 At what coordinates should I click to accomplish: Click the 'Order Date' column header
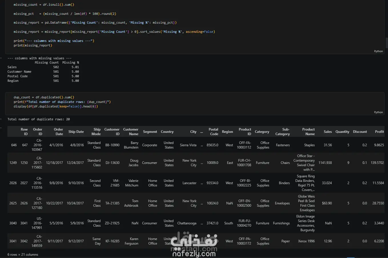(59, 132)
